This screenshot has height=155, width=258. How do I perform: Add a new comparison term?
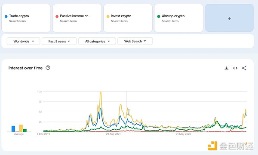click(x=229, y=18)
